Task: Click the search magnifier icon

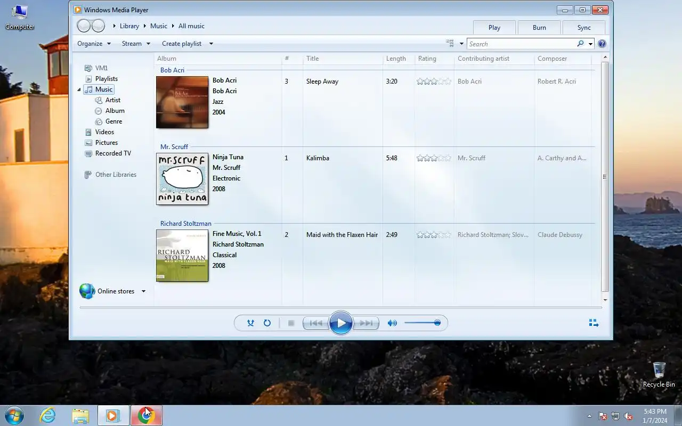Action: pos(580,44)
